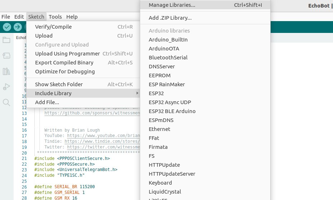Include the FS library
Image resolution: width=333 pixels, height=200 pixels.
pos(205,156)
